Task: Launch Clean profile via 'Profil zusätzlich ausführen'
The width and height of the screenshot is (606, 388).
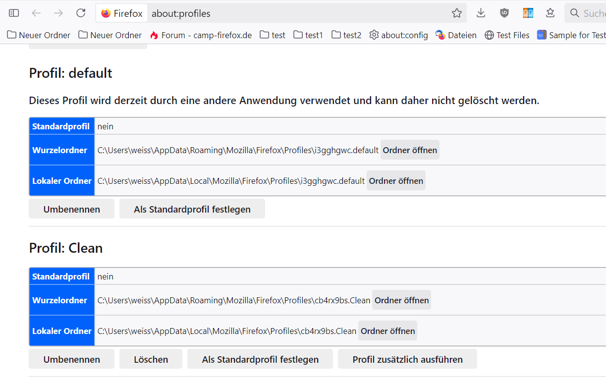Action: point(407,359)
